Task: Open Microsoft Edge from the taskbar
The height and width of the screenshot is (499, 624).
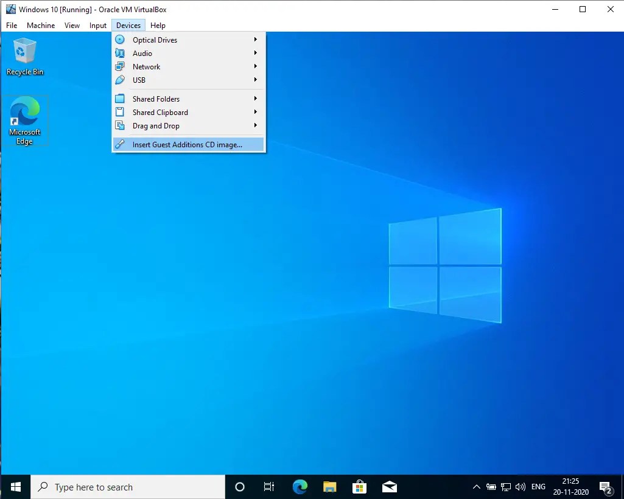Action: click(x=300, y=487)
